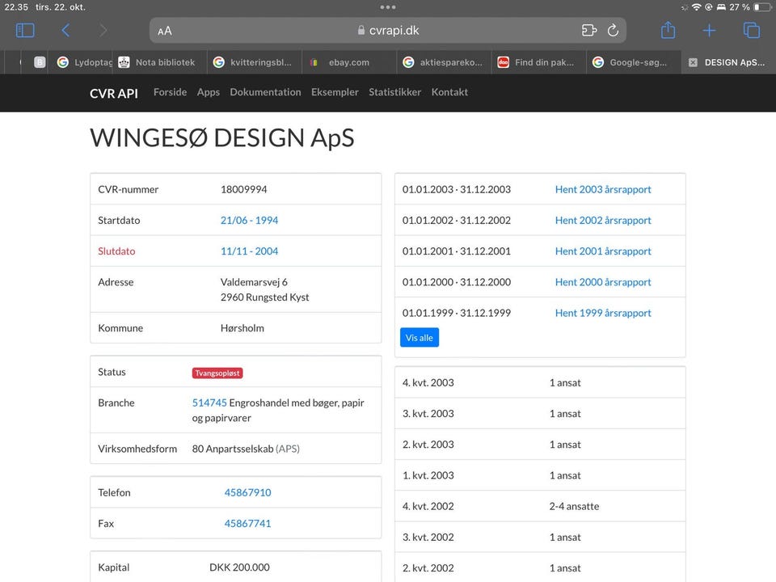This screenshot has width=776, height=582.
Task: Close the DESIGN ApS tab
Action: 693,62
